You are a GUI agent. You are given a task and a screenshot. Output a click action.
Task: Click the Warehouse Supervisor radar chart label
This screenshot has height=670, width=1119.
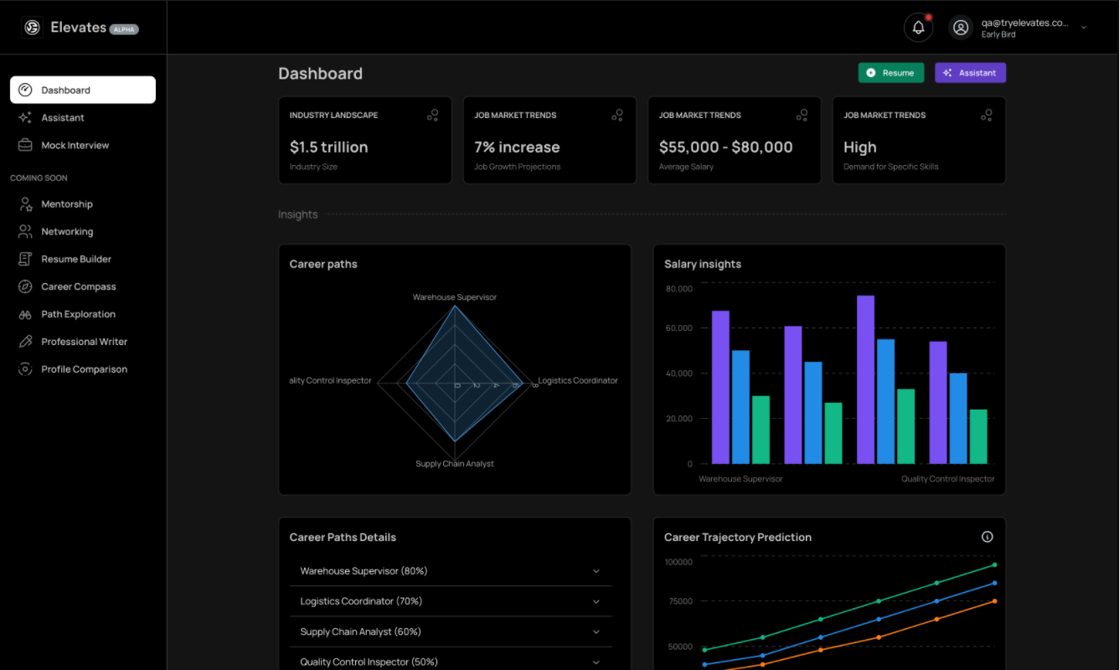[455, 297]
